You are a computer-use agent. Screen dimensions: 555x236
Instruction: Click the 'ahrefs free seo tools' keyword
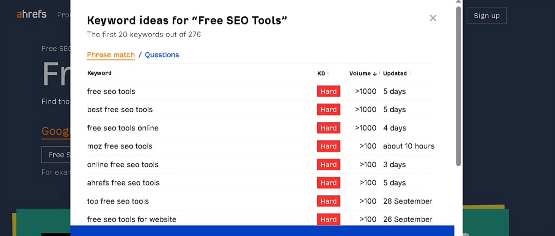point(123,183)
